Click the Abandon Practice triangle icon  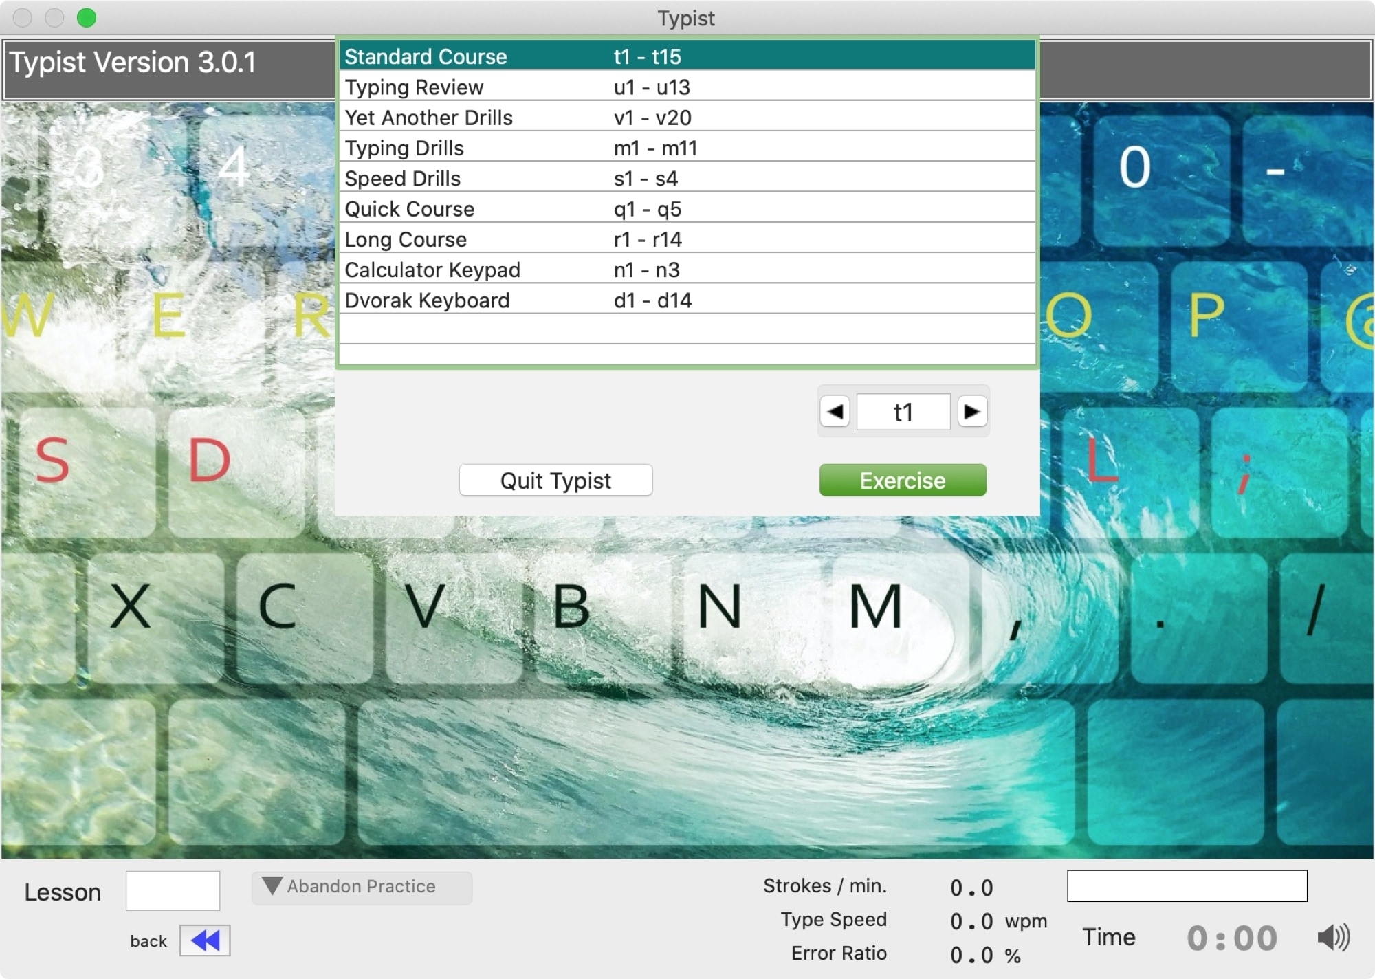pyautogui.click(x=272, y=886)
